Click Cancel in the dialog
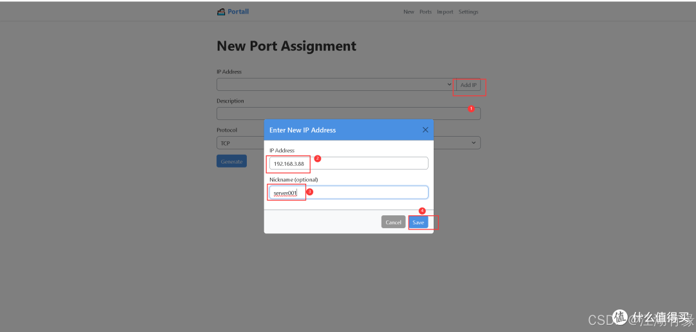The width and height of the screenshot is (696, 332). [393, 222]
